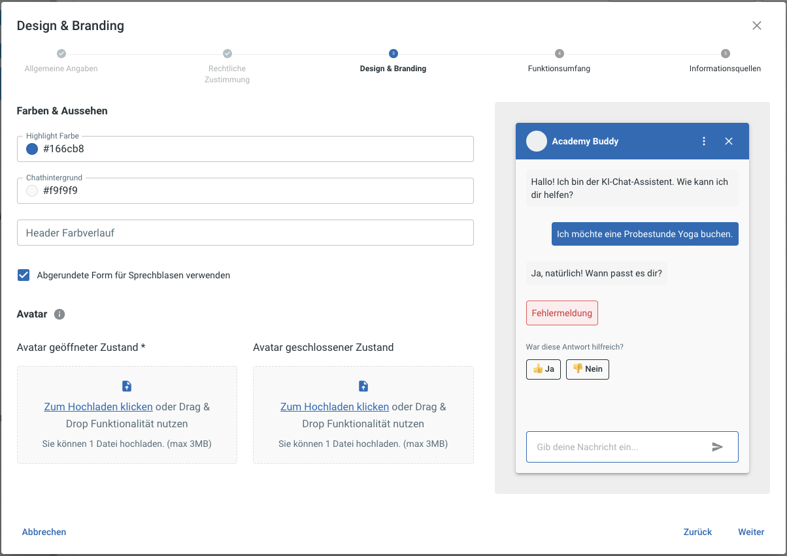Select the Design & Branding step label
This screenshot has height=556, width=787.
pyautogui.click(x=393, y=69)
